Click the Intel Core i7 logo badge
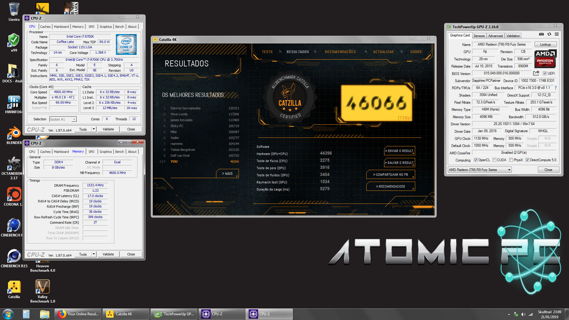The image size is (569, 320). [x=126, y=44]
